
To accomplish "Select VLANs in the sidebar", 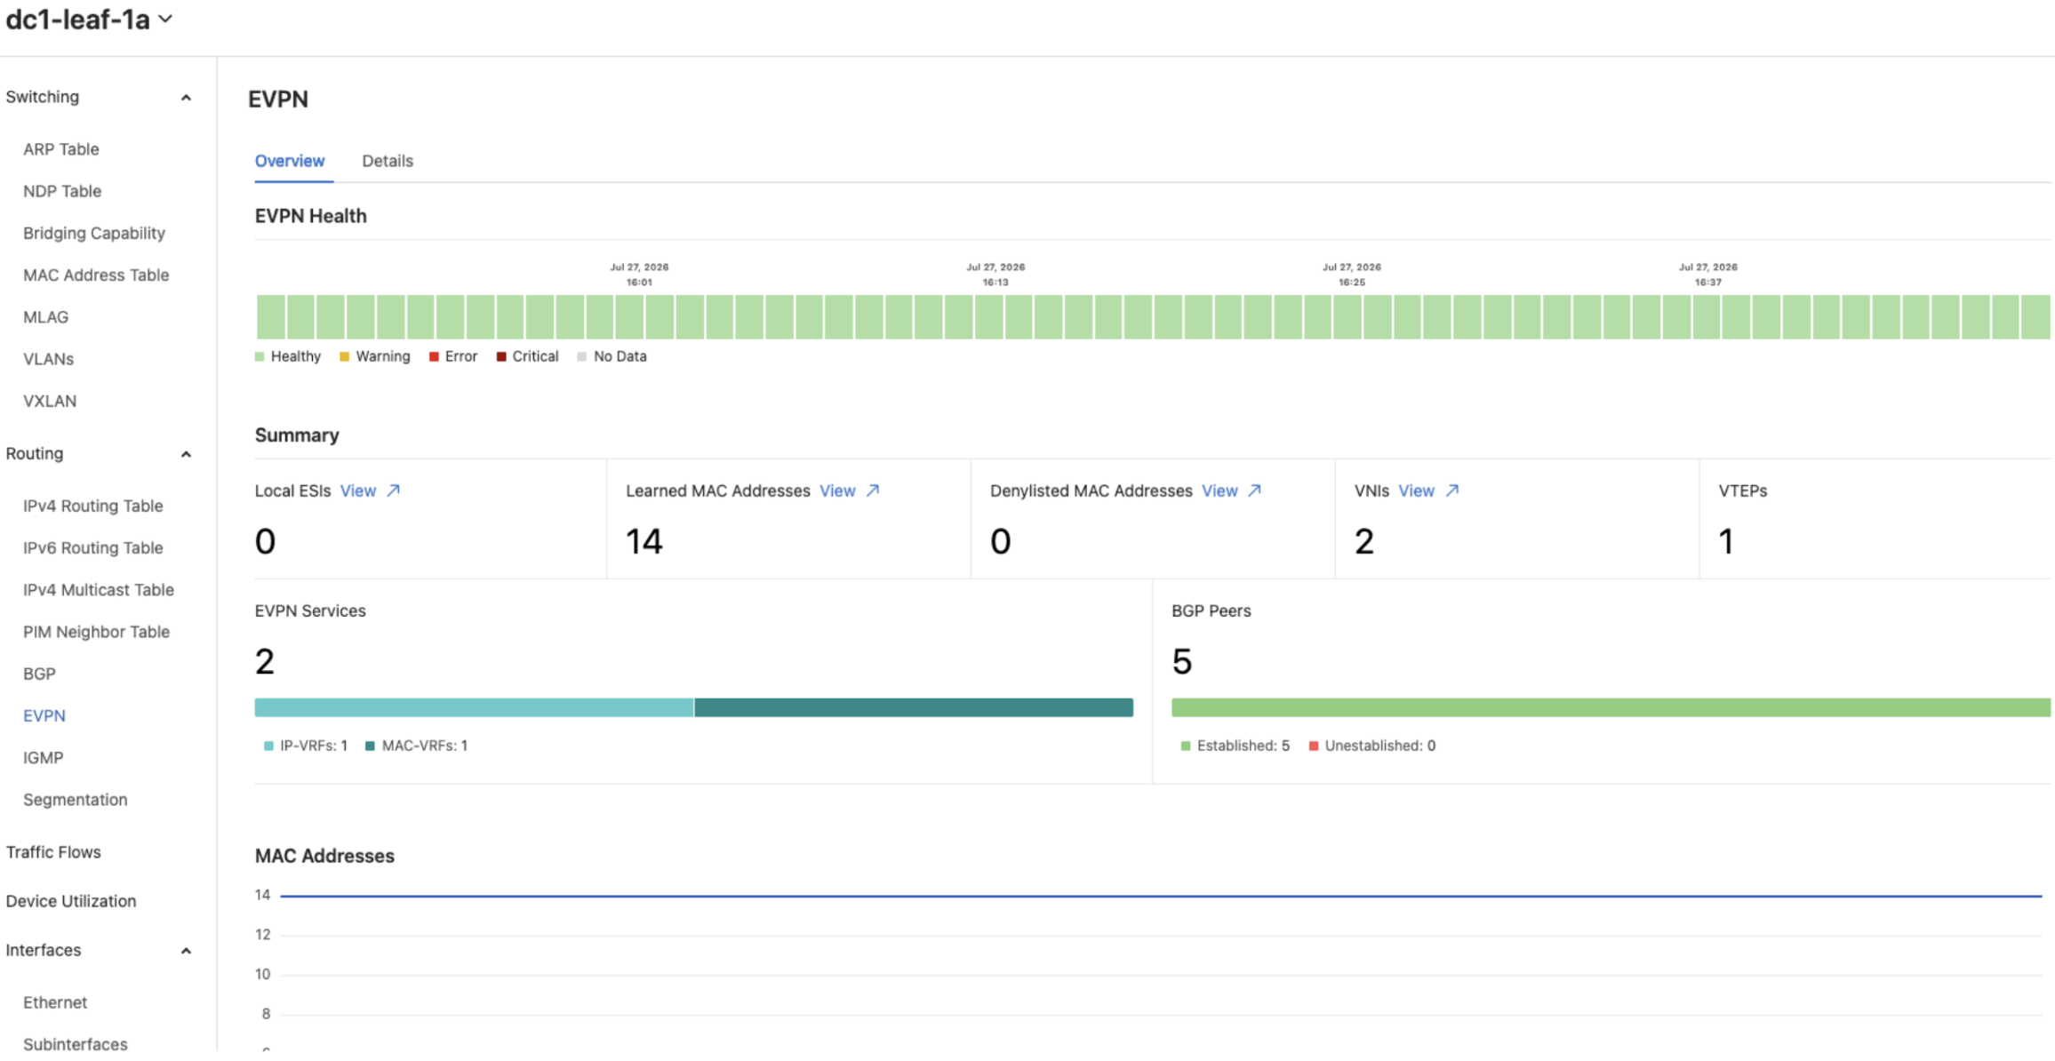I will tap(48, 359).
